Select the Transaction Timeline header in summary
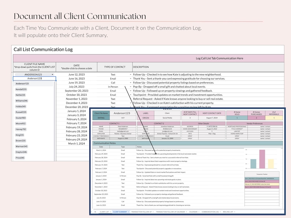This screenshot has height=218, width=291. click(262, 174)
